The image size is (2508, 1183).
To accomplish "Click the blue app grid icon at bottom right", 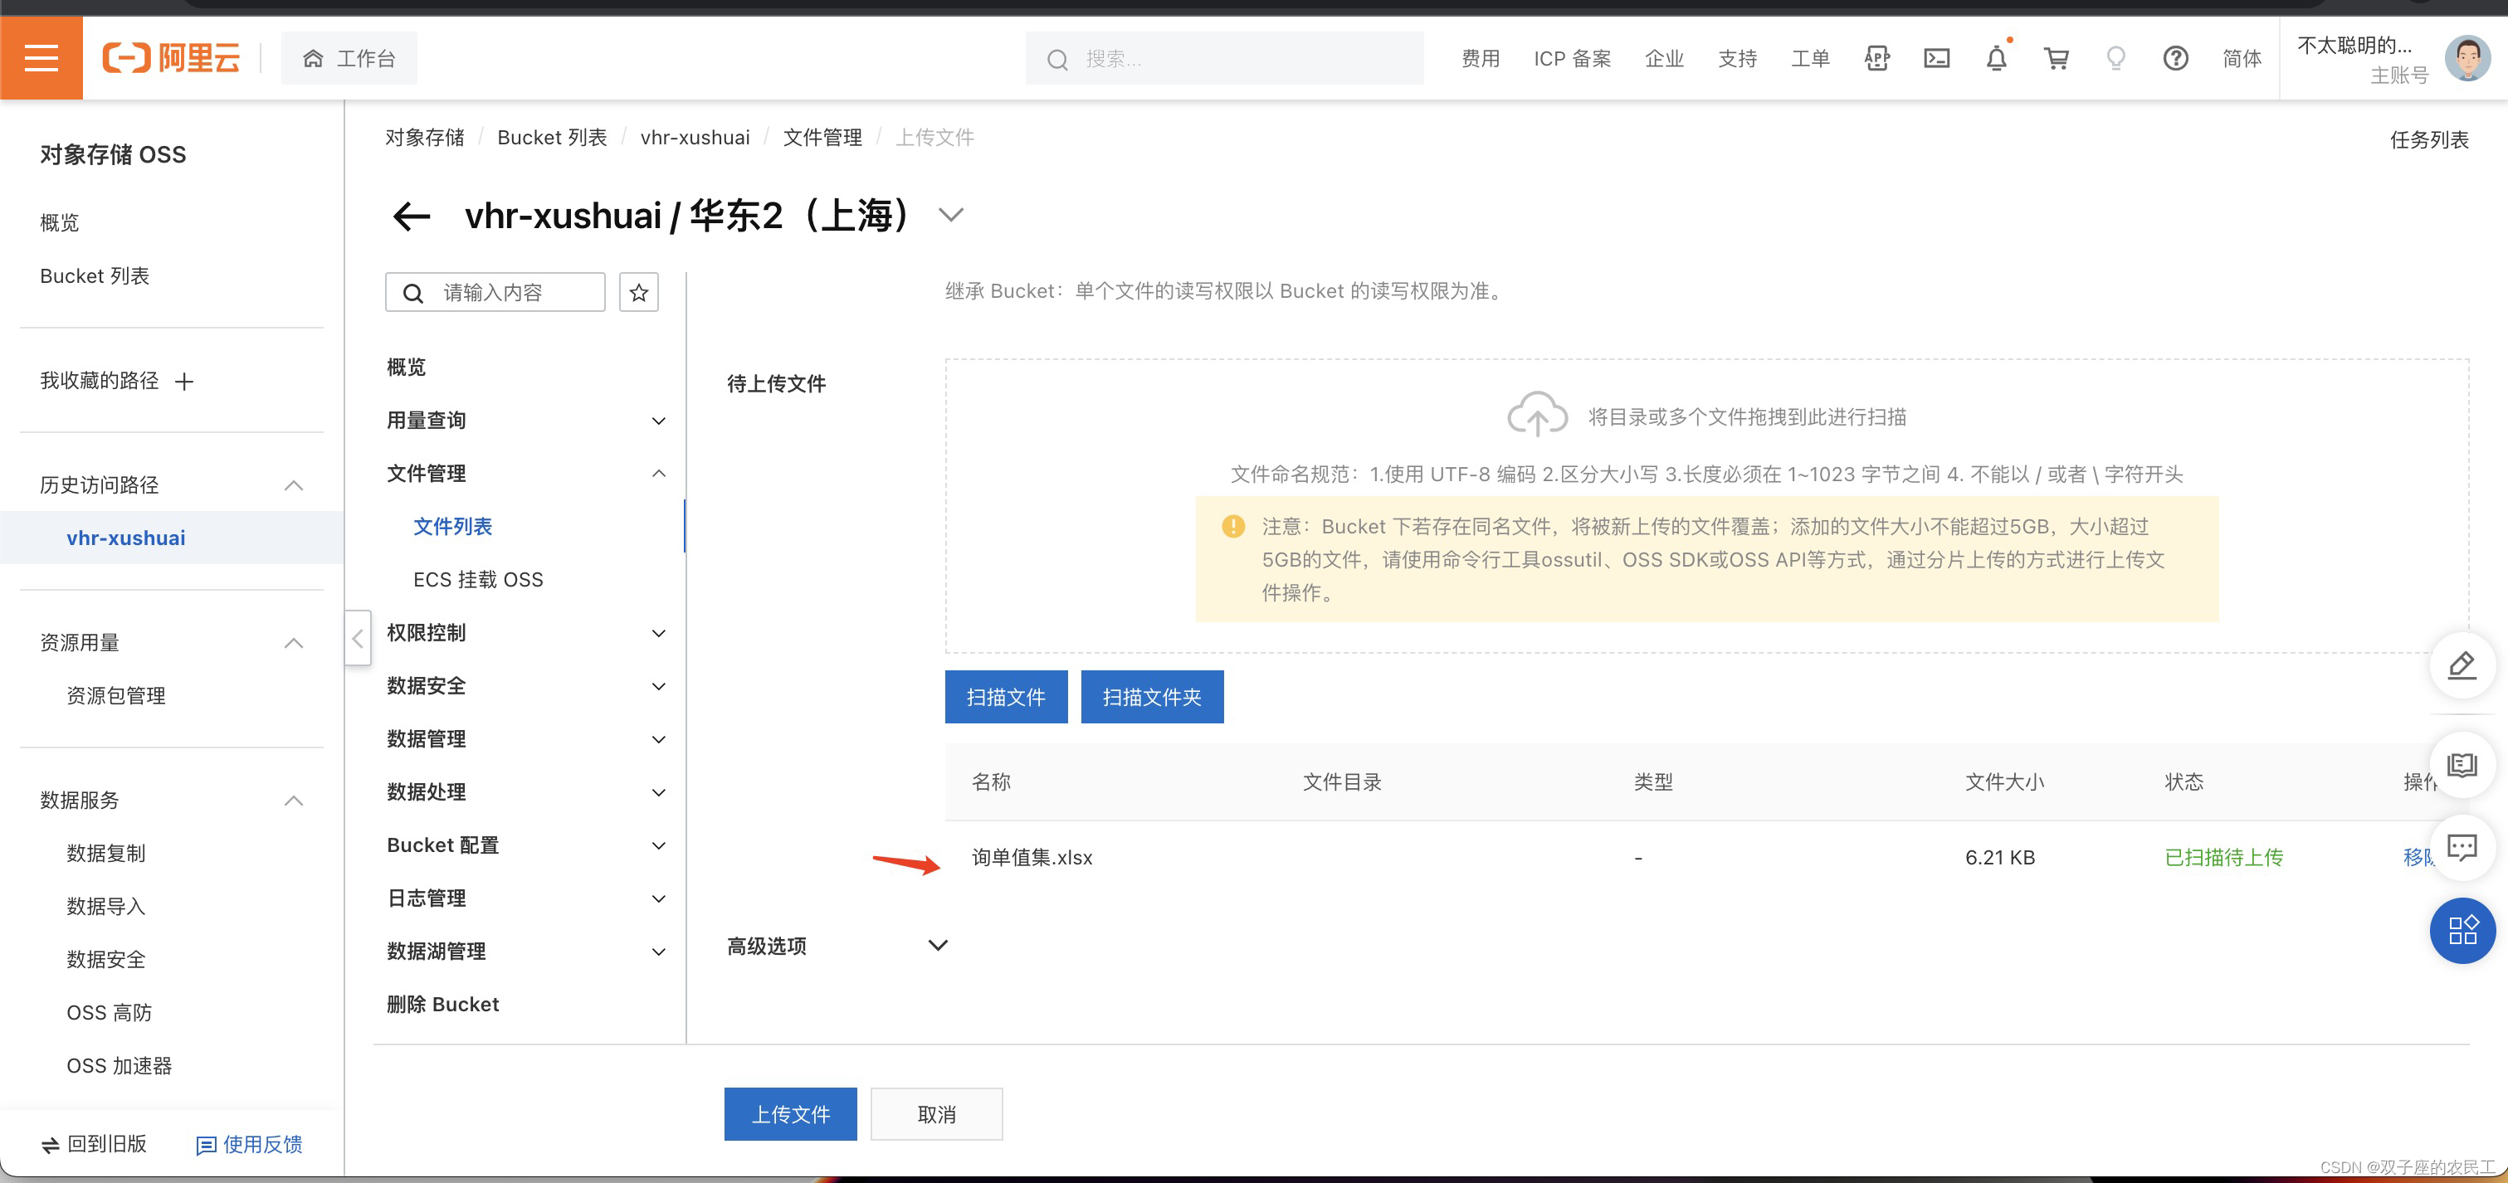I will pyautogui.click(x=2462, y=931).
